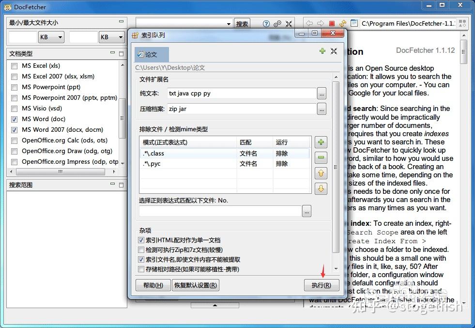Click the 执行(R) run button
Image resolution: width=475 pixels, height=328 pixels.
coord(321,285)
